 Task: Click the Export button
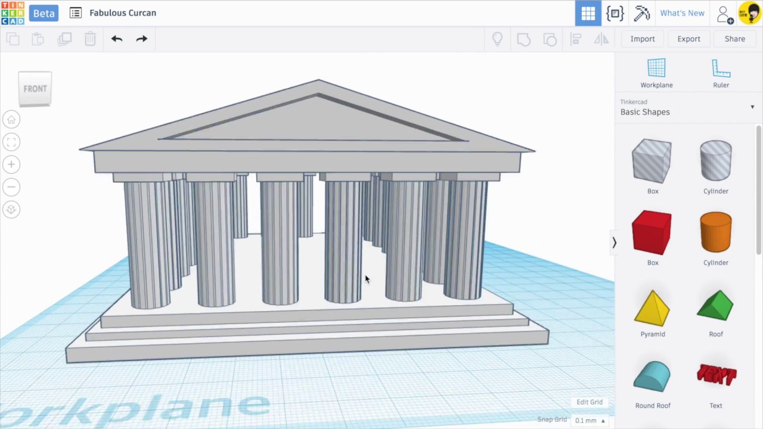[688, 39]
